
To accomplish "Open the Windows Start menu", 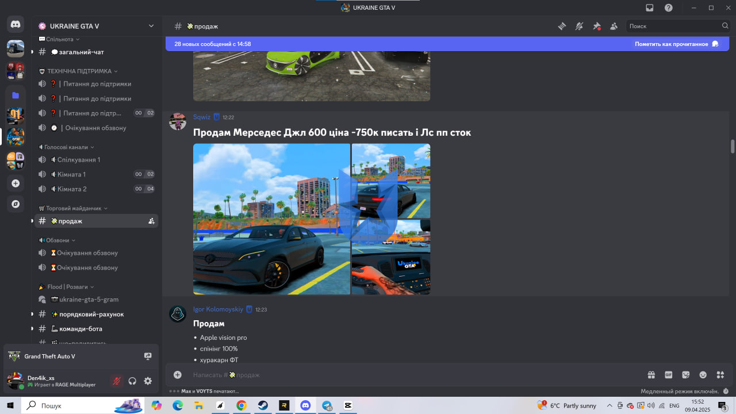I will 10,405.
